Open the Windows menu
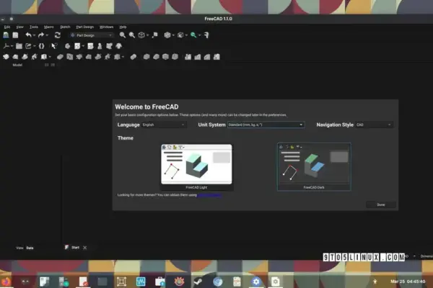This screenshot has width=433, height=288. [106, 27]
